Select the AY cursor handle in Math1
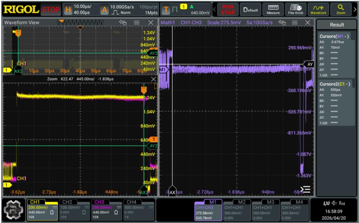Viewport: 359px width, 223px height. [308, 64]
